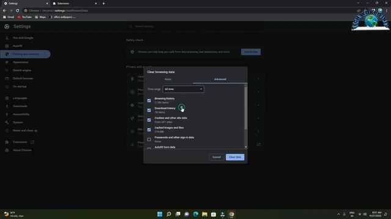Open the Gmail bookmark
391x219 pixels.
click(9, 17)
